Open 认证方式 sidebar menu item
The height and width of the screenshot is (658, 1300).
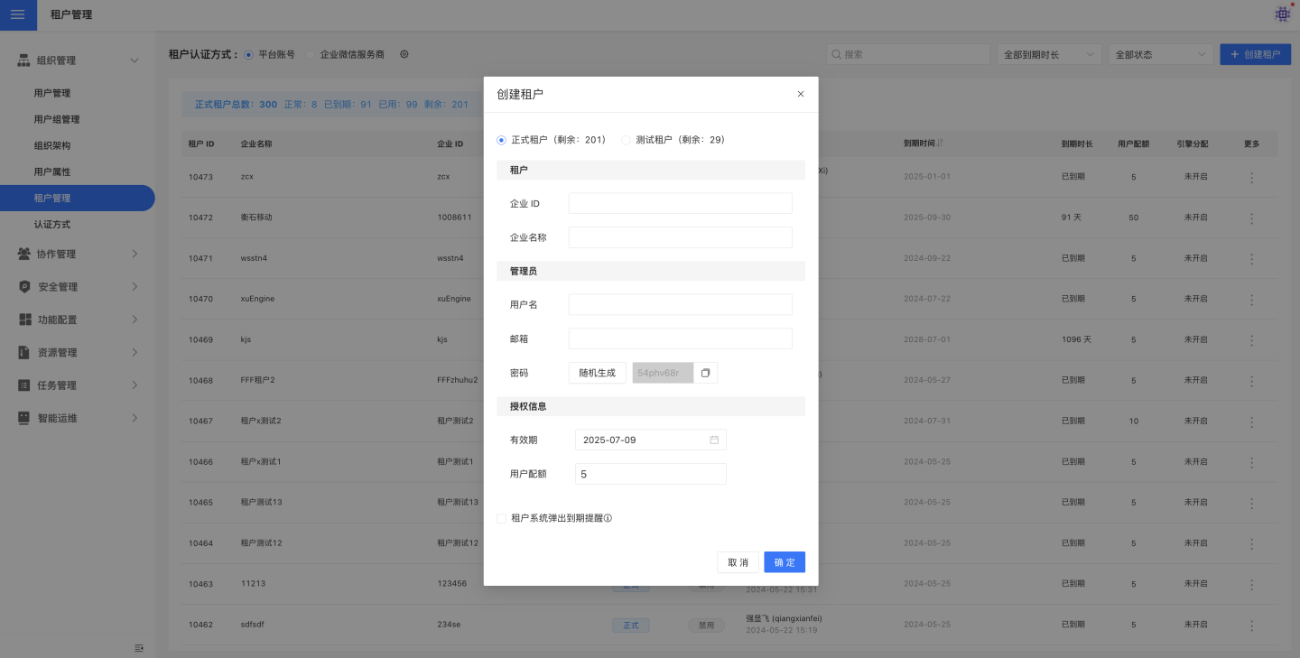pos(51,224)
